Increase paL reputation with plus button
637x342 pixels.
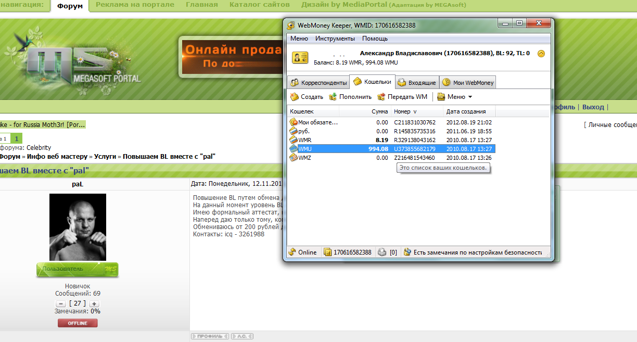click(94, 303)
